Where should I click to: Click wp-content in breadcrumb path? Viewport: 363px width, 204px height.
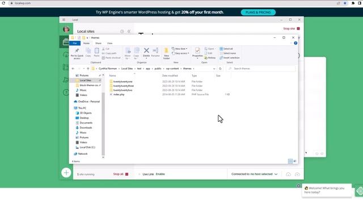point(172,69)
